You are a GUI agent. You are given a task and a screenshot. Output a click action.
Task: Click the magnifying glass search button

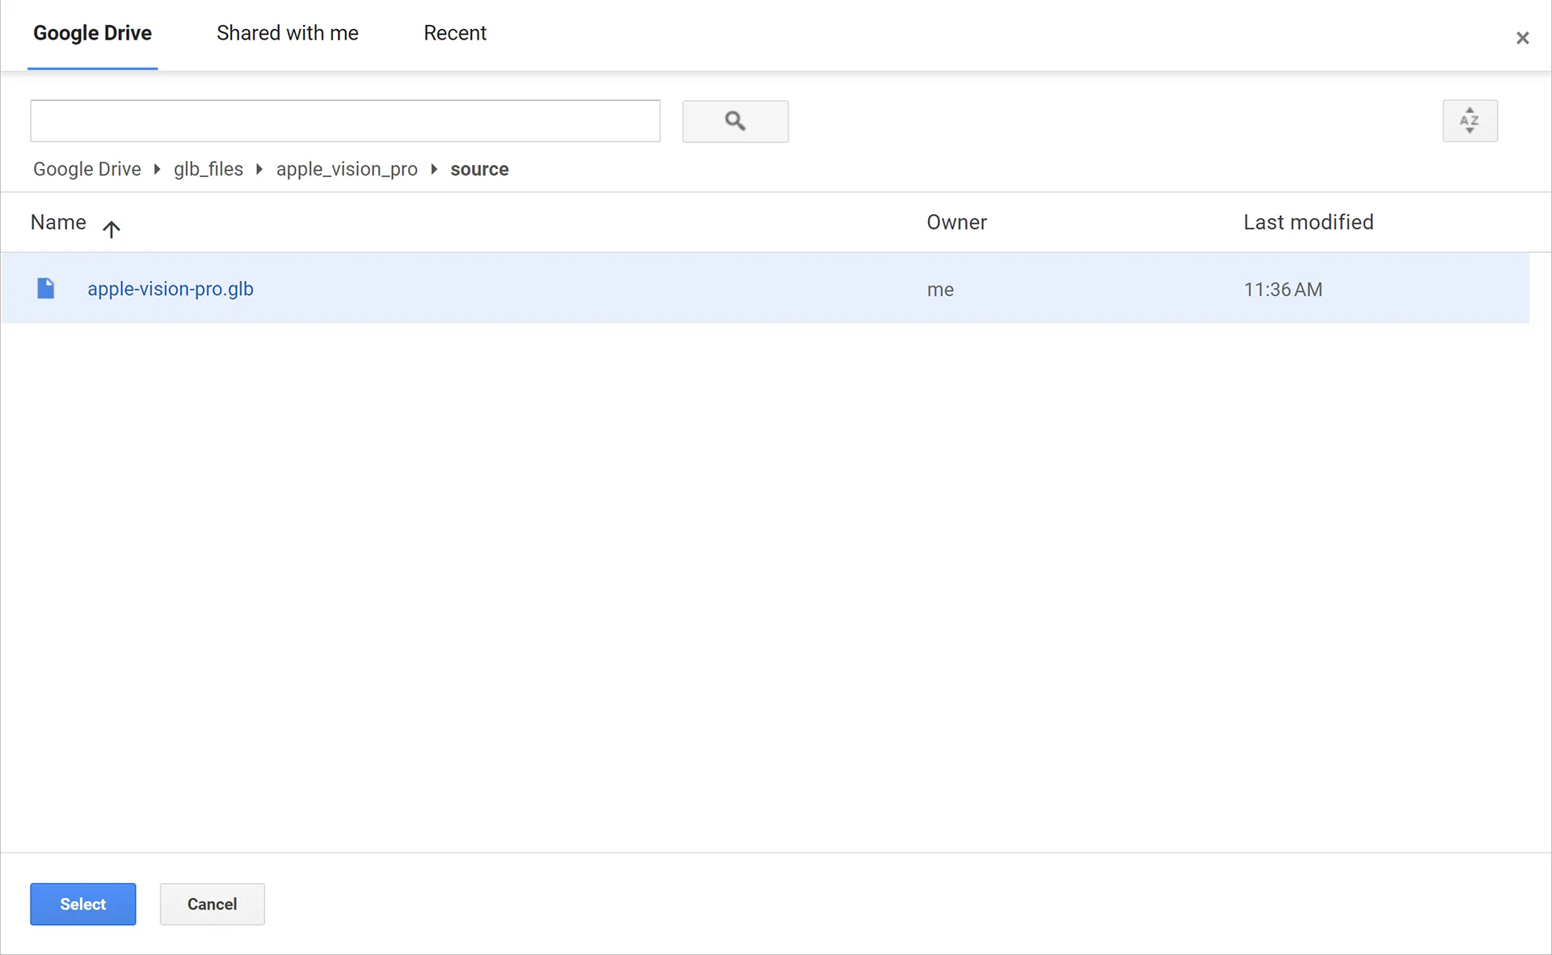[x=735, y=121]
